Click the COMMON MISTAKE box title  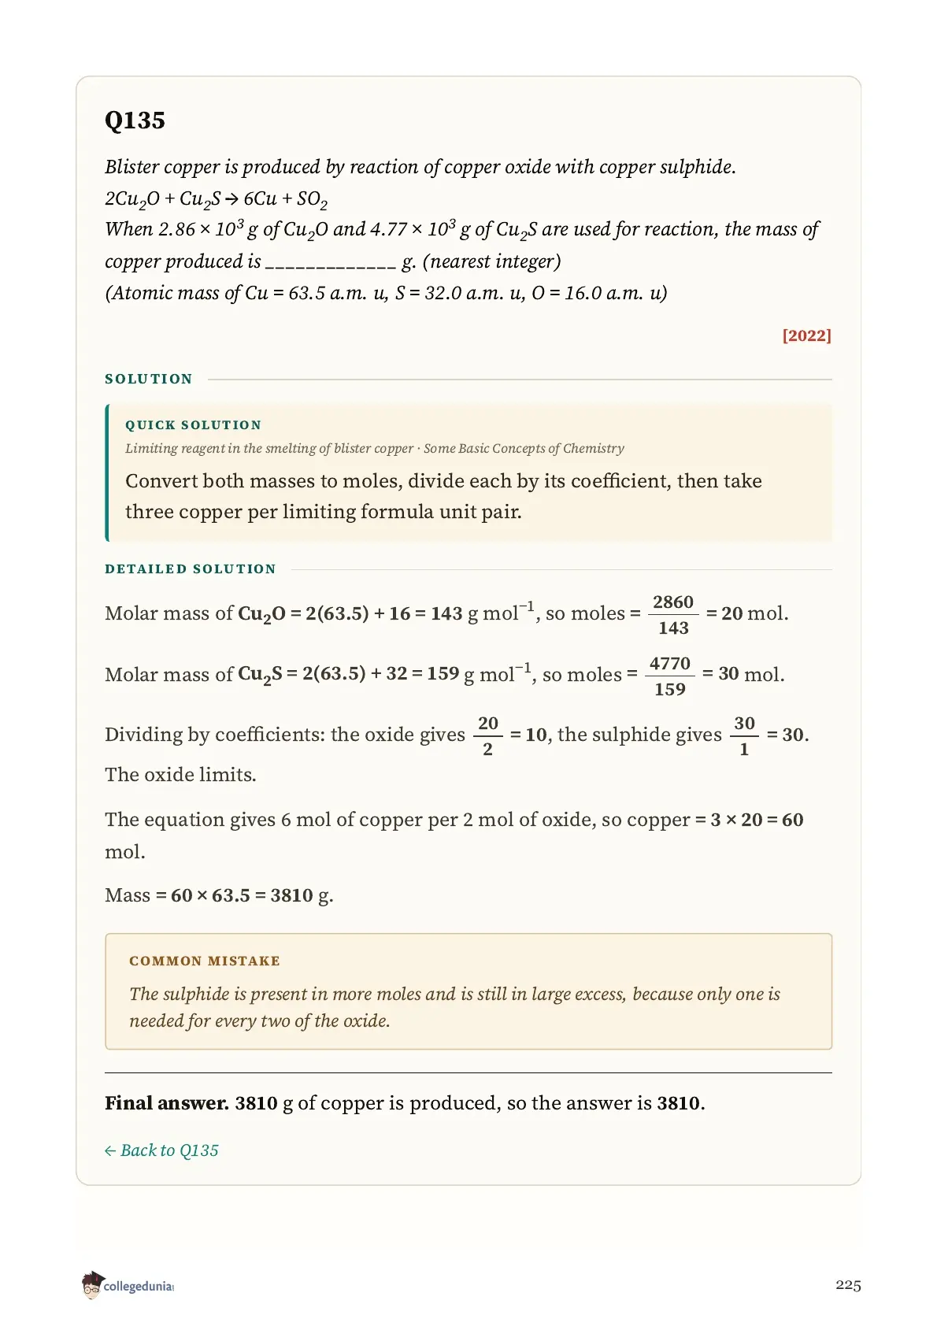(x=205, y=961)
